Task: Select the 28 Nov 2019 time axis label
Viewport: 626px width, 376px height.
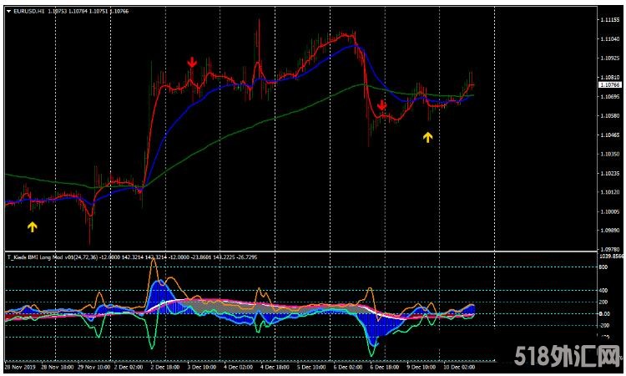Action: pos(20,367)
